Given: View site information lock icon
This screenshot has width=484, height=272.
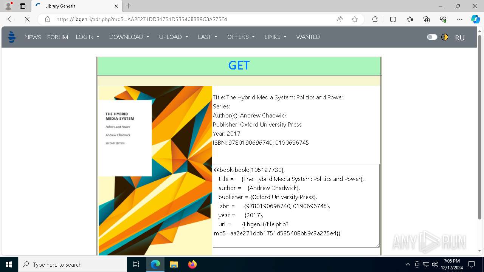Looking at the screenshot, I should 47,19.
